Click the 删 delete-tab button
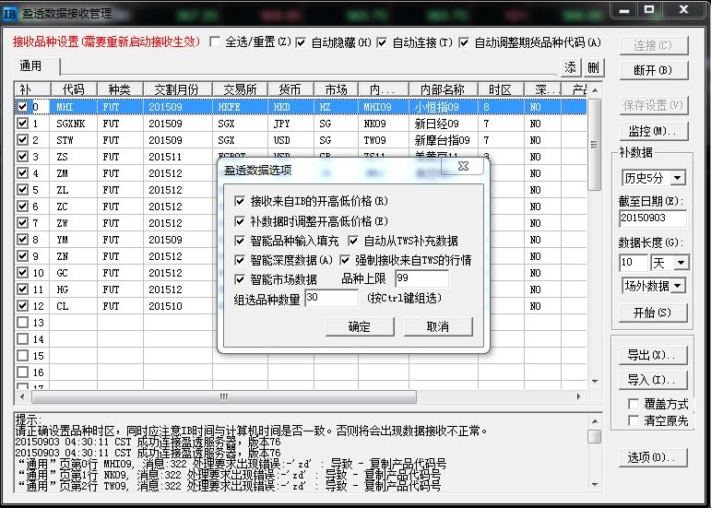 (x=593, y=67)
